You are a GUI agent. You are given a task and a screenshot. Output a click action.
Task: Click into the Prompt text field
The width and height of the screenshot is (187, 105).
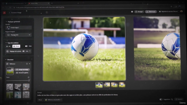(77, 95)
